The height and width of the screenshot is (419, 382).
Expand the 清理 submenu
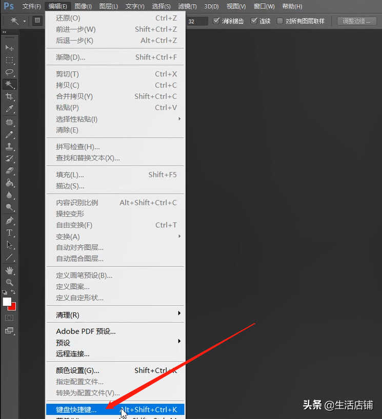pos(115,315)
